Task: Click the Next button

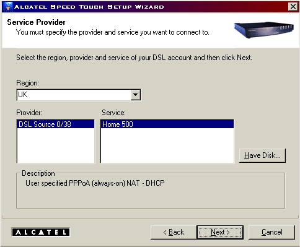Action: pyautogui.click(x=220, y=232)
